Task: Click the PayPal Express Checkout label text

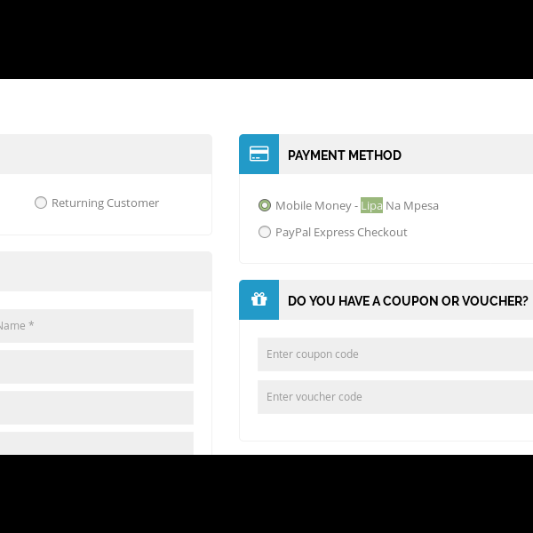Action: click(x=341, y=232)
